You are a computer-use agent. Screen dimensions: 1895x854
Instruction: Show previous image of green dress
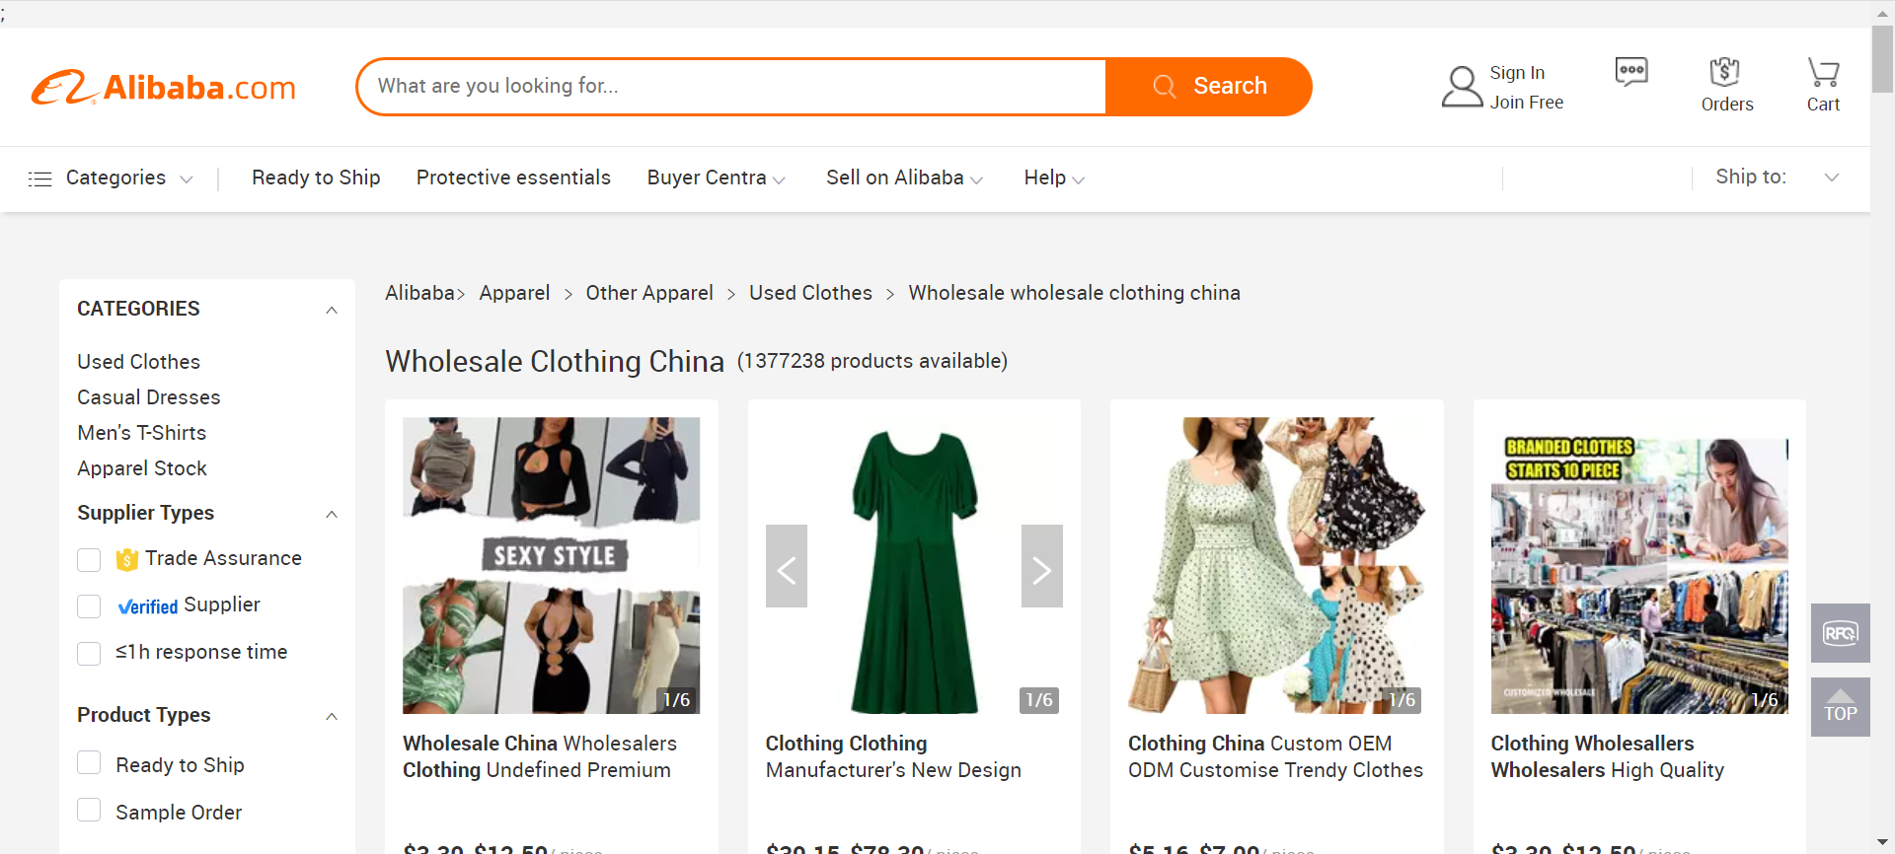pyautogui.click(x=787, y=566)
